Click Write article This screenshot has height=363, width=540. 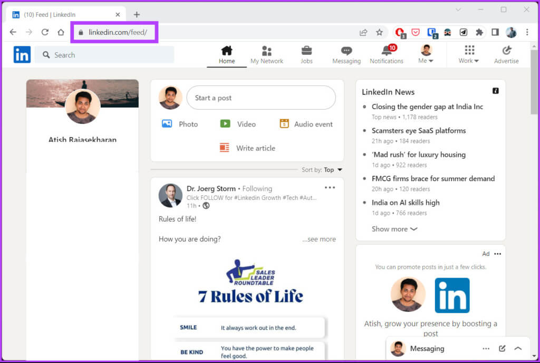pyautogui.click(x=247, y=148)
